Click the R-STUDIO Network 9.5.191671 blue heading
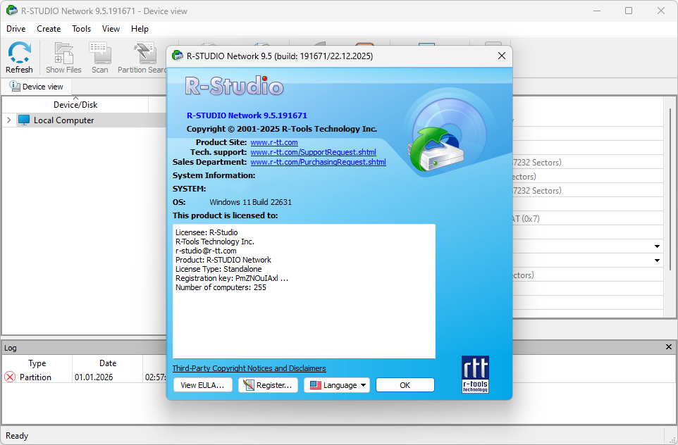Image resolution: width=678 pixels, height=445 pixels. (x=247, y=115)
